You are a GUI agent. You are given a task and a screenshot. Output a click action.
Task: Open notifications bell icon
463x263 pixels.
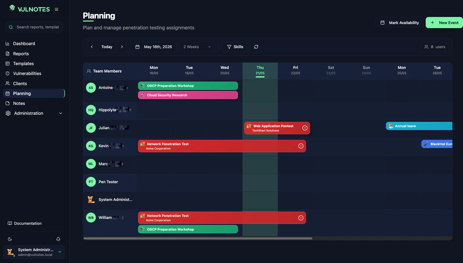point(58,239)
